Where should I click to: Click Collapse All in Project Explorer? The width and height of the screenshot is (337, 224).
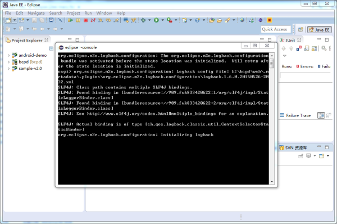[x=51, y=48]
